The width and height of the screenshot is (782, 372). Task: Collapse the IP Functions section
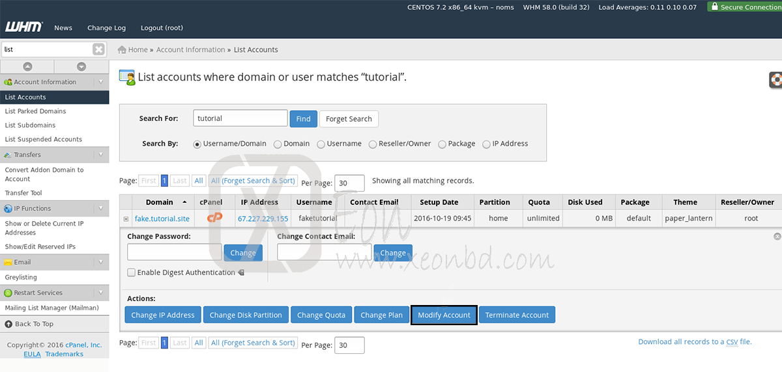(101, 209)
